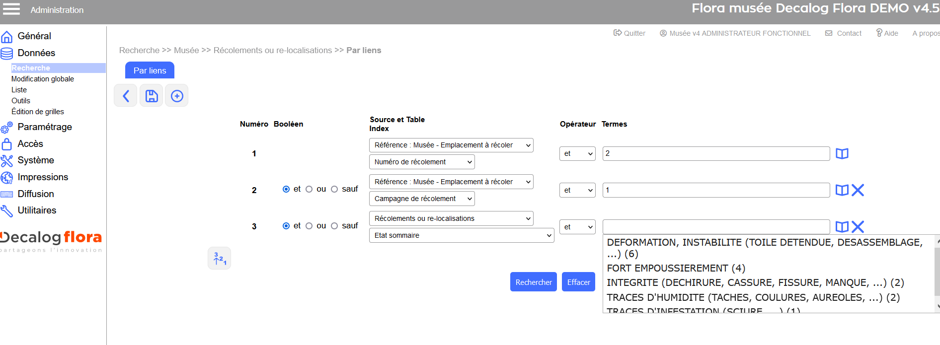This screenshot has height=345, width=940.
Task: Select the 'Par liens' tab
Action: (150, 70)
